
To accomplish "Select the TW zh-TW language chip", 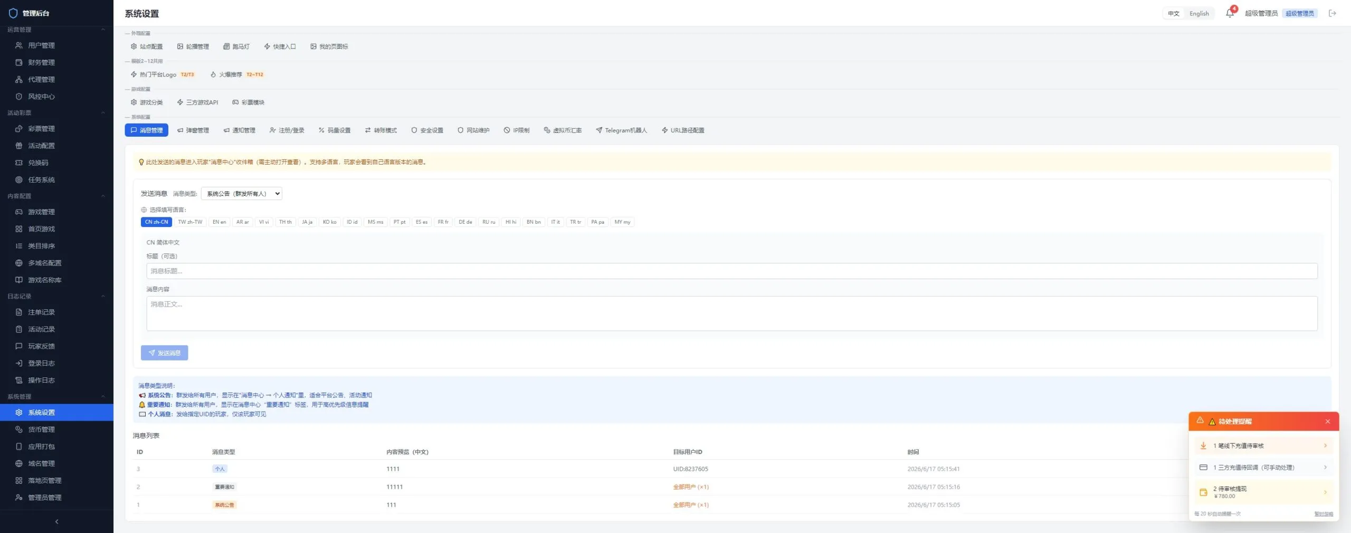I will (x=190, y=222).
